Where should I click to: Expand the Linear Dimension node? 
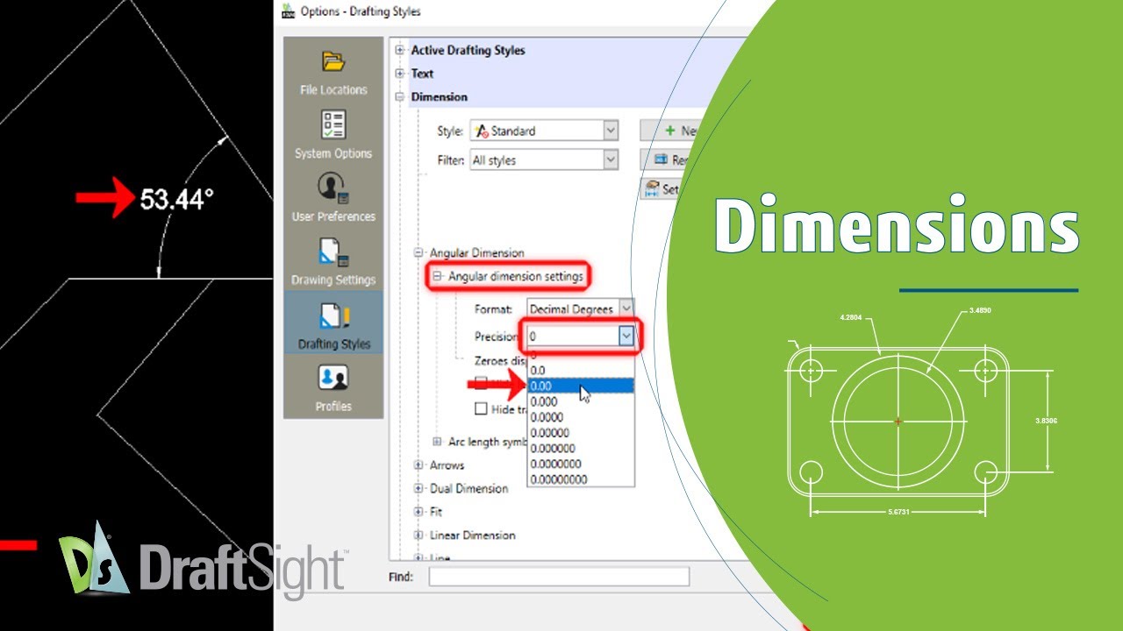[419, 535]
